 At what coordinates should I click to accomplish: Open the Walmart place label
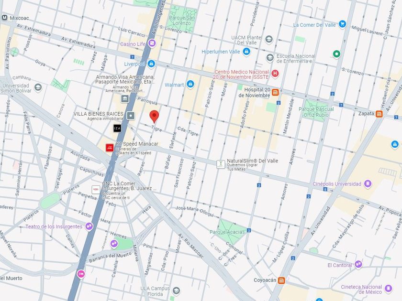(174, 85)
